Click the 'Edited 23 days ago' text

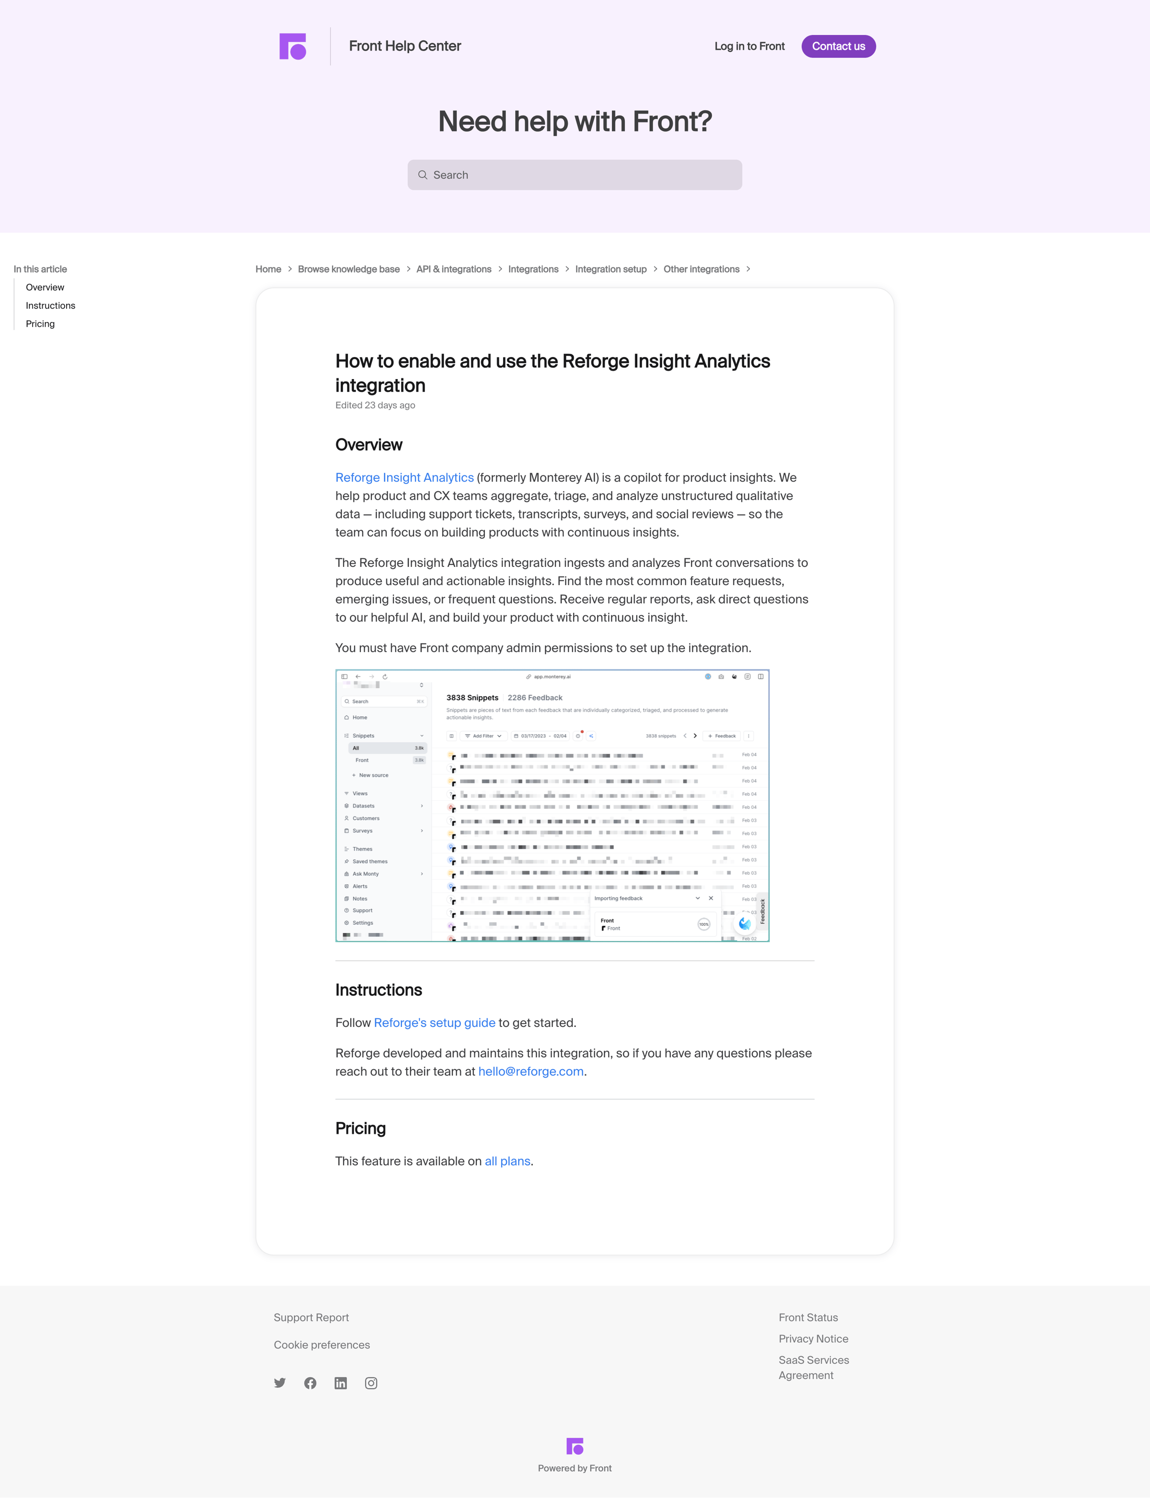coord(375,405)
